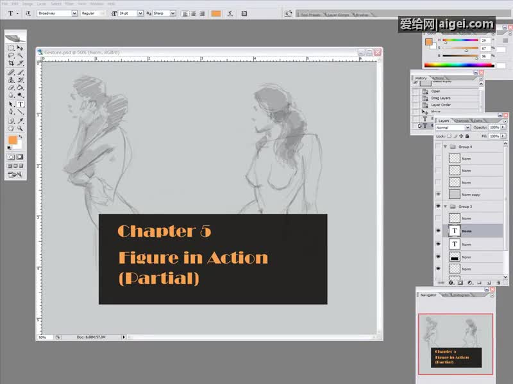Select the Horizontal Type tool

pos(21,104)
